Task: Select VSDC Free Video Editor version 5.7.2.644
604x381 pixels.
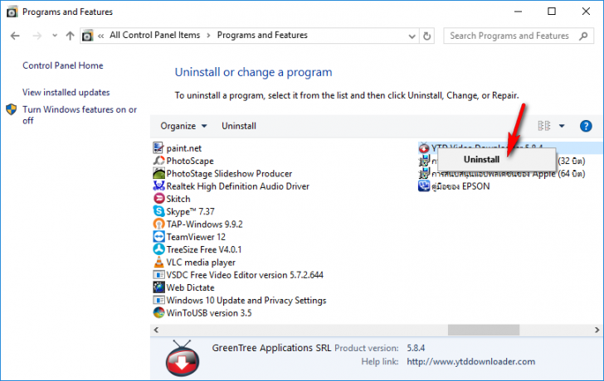Action: [245, 275]
